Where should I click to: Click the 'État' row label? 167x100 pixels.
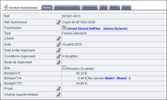tap(7, 68)
